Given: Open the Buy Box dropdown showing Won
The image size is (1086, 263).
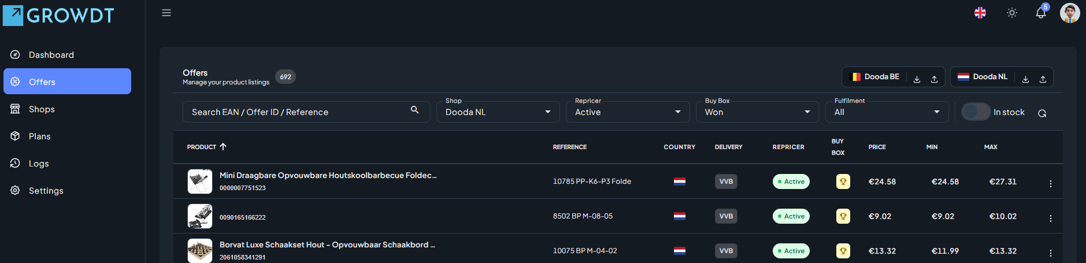Looking at the screenshot, I should pos(757,112).
